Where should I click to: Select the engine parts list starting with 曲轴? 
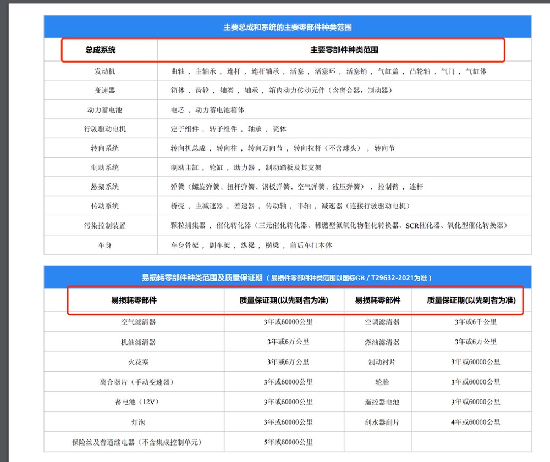click(x=329, y=71)
